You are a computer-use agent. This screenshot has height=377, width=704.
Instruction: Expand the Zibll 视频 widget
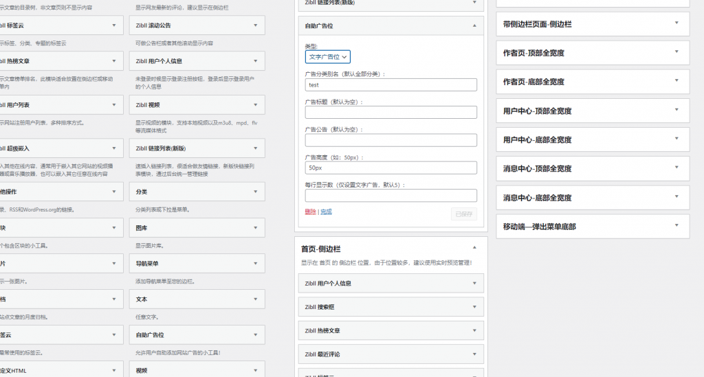(256, 105)
